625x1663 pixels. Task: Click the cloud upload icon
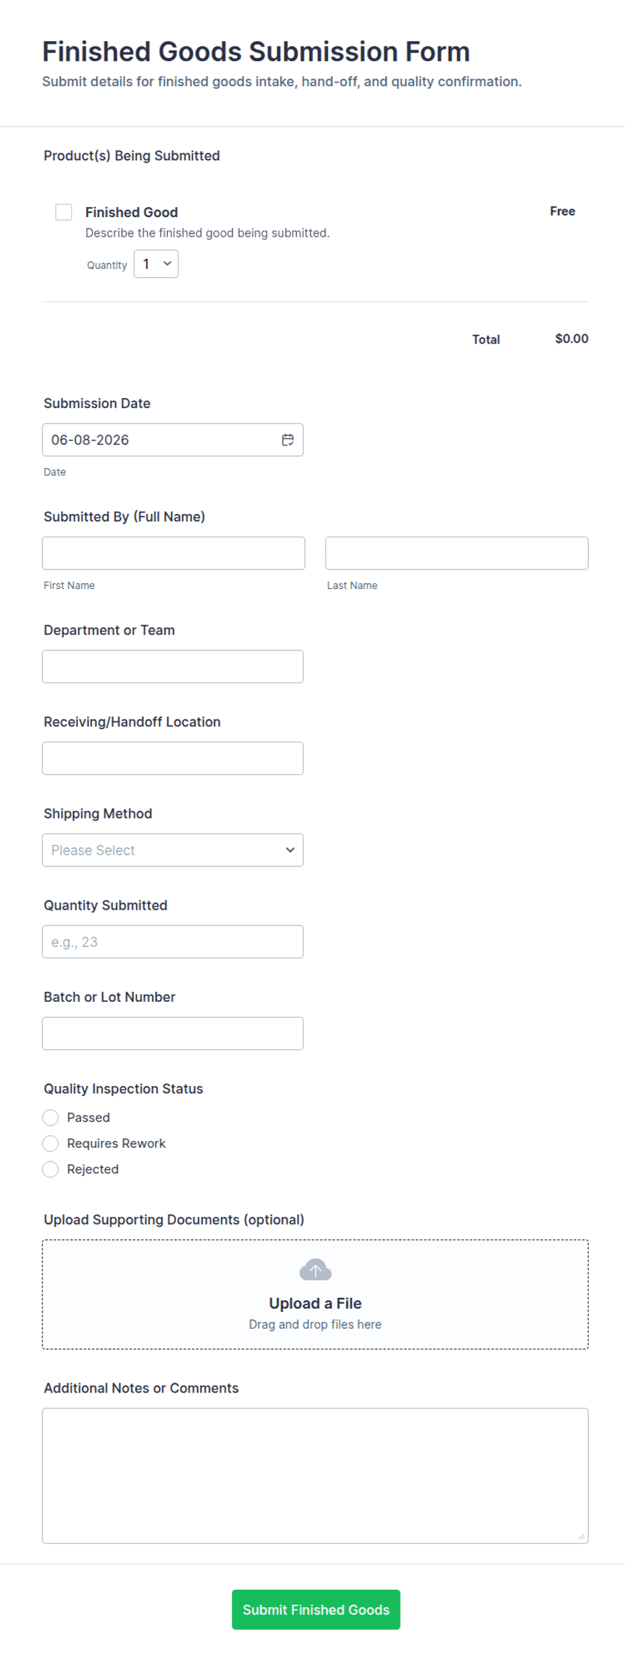(315, 1270)
